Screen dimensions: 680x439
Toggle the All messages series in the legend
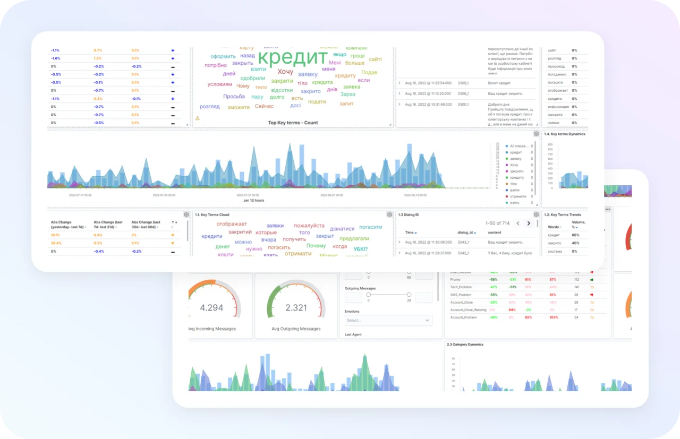click(x=516, y=146)
